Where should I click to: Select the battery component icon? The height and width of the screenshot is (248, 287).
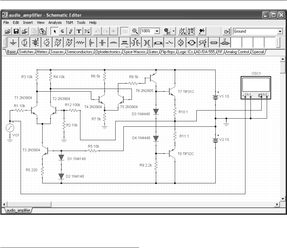[36, 43]
